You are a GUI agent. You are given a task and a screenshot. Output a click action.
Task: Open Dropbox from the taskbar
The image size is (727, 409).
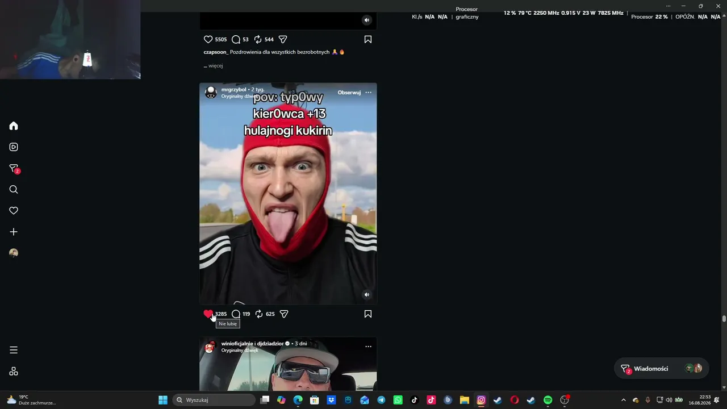click(x=332, y=400)
